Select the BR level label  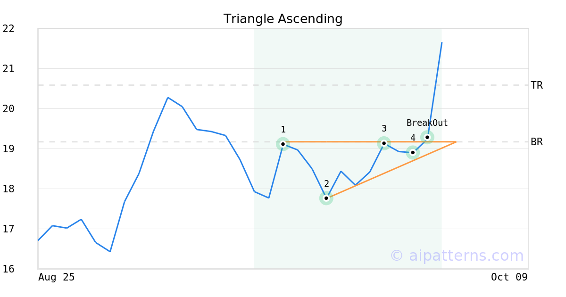coord(536,141)
